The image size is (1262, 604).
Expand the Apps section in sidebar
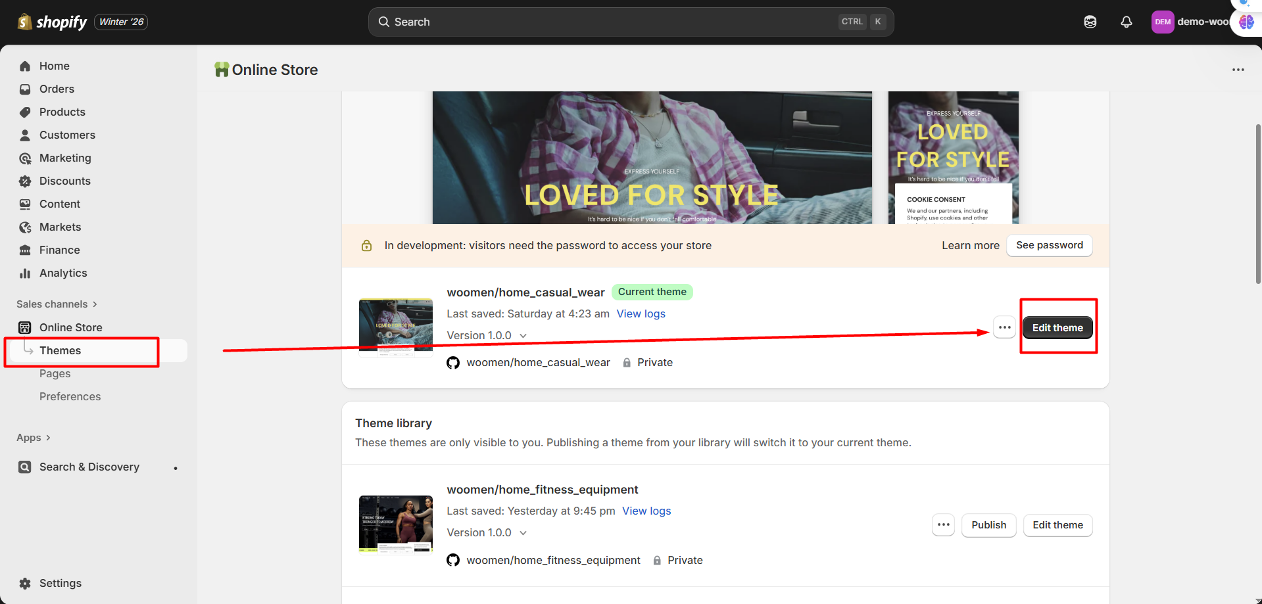pos(33,438)
